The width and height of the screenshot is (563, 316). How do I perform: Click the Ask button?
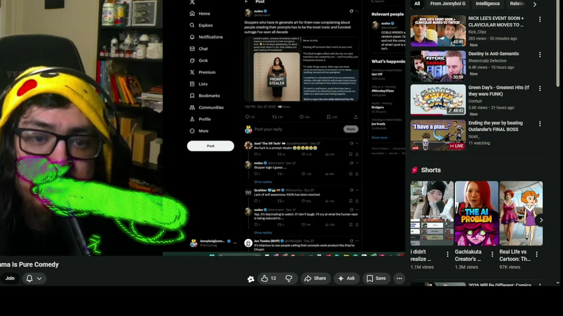coord(346,278)
